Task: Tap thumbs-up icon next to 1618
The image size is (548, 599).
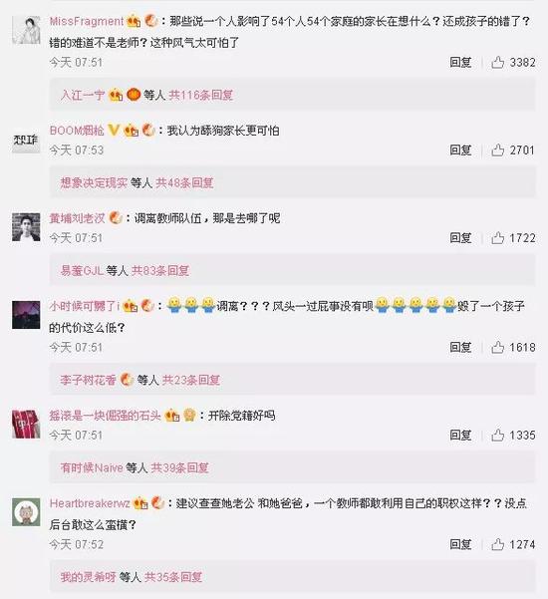Action: click(x=497, y=347)
